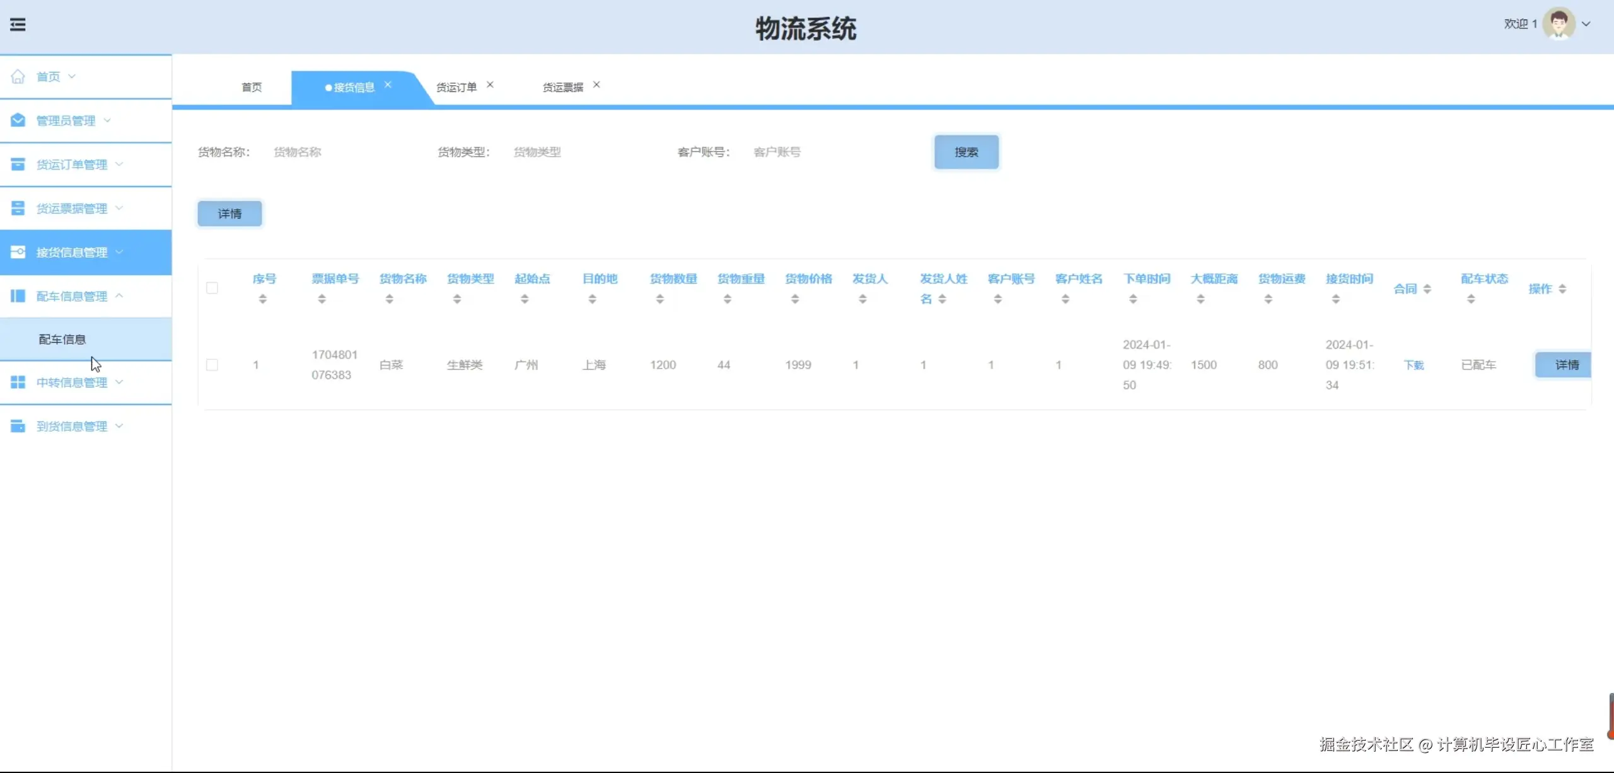
Task: Click the 货运票据管理 sidebar icon
Action: [x=18, y=209]
